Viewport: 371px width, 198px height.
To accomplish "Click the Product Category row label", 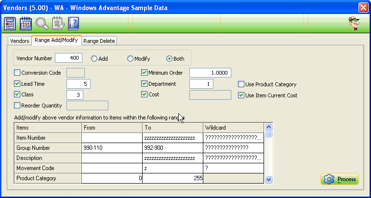I will (48, 178).
